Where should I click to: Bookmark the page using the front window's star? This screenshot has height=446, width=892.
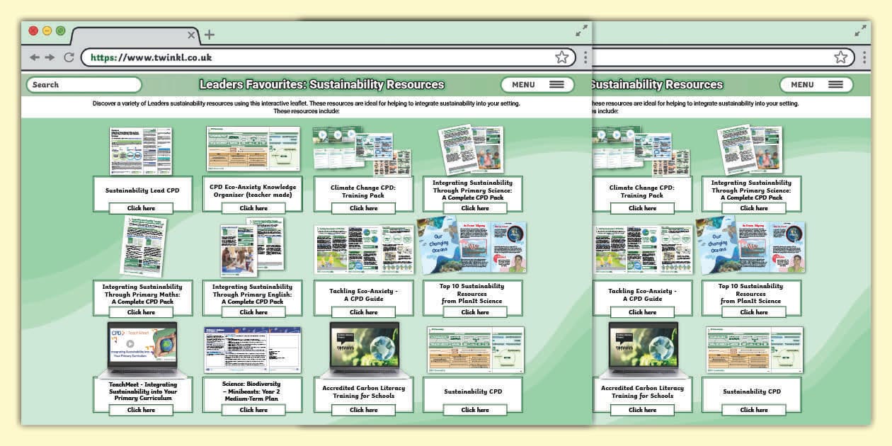tap(561, 57)
